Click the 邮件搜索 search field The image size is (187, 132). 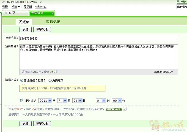(182, 7)
